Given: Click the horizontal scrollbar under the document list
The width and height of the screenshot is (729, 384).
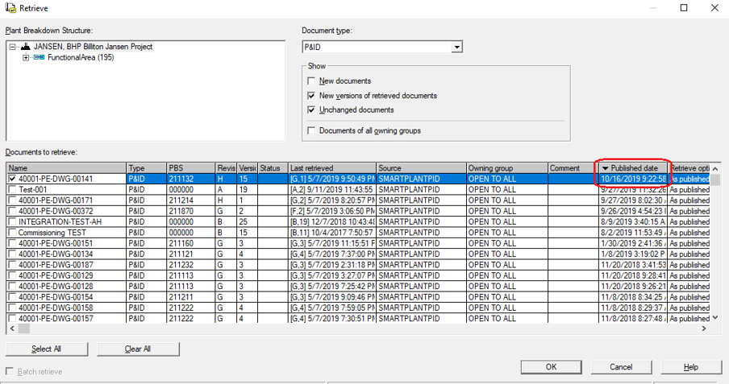Looking at the screenshot, I should 323,328.
